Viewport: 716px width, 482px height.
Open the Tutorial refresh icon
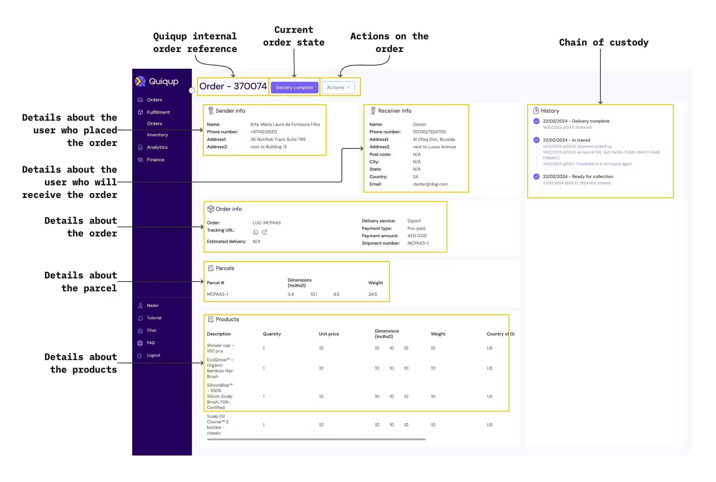140,318
